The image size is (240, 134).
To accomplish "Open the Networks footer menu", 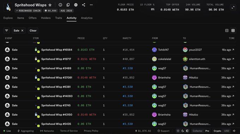I will (x=47, y=131).
